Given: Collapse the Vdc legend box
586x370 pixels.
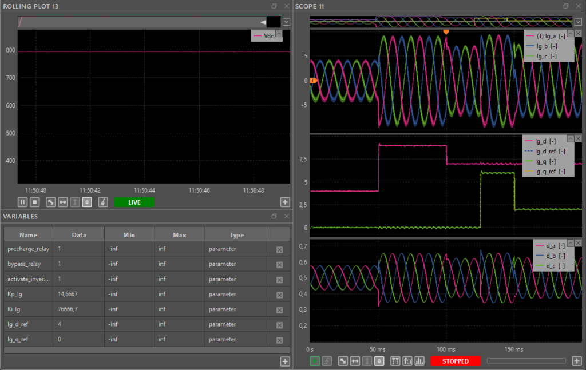Looking at the screenshot, I should click(x=278, y=34).
